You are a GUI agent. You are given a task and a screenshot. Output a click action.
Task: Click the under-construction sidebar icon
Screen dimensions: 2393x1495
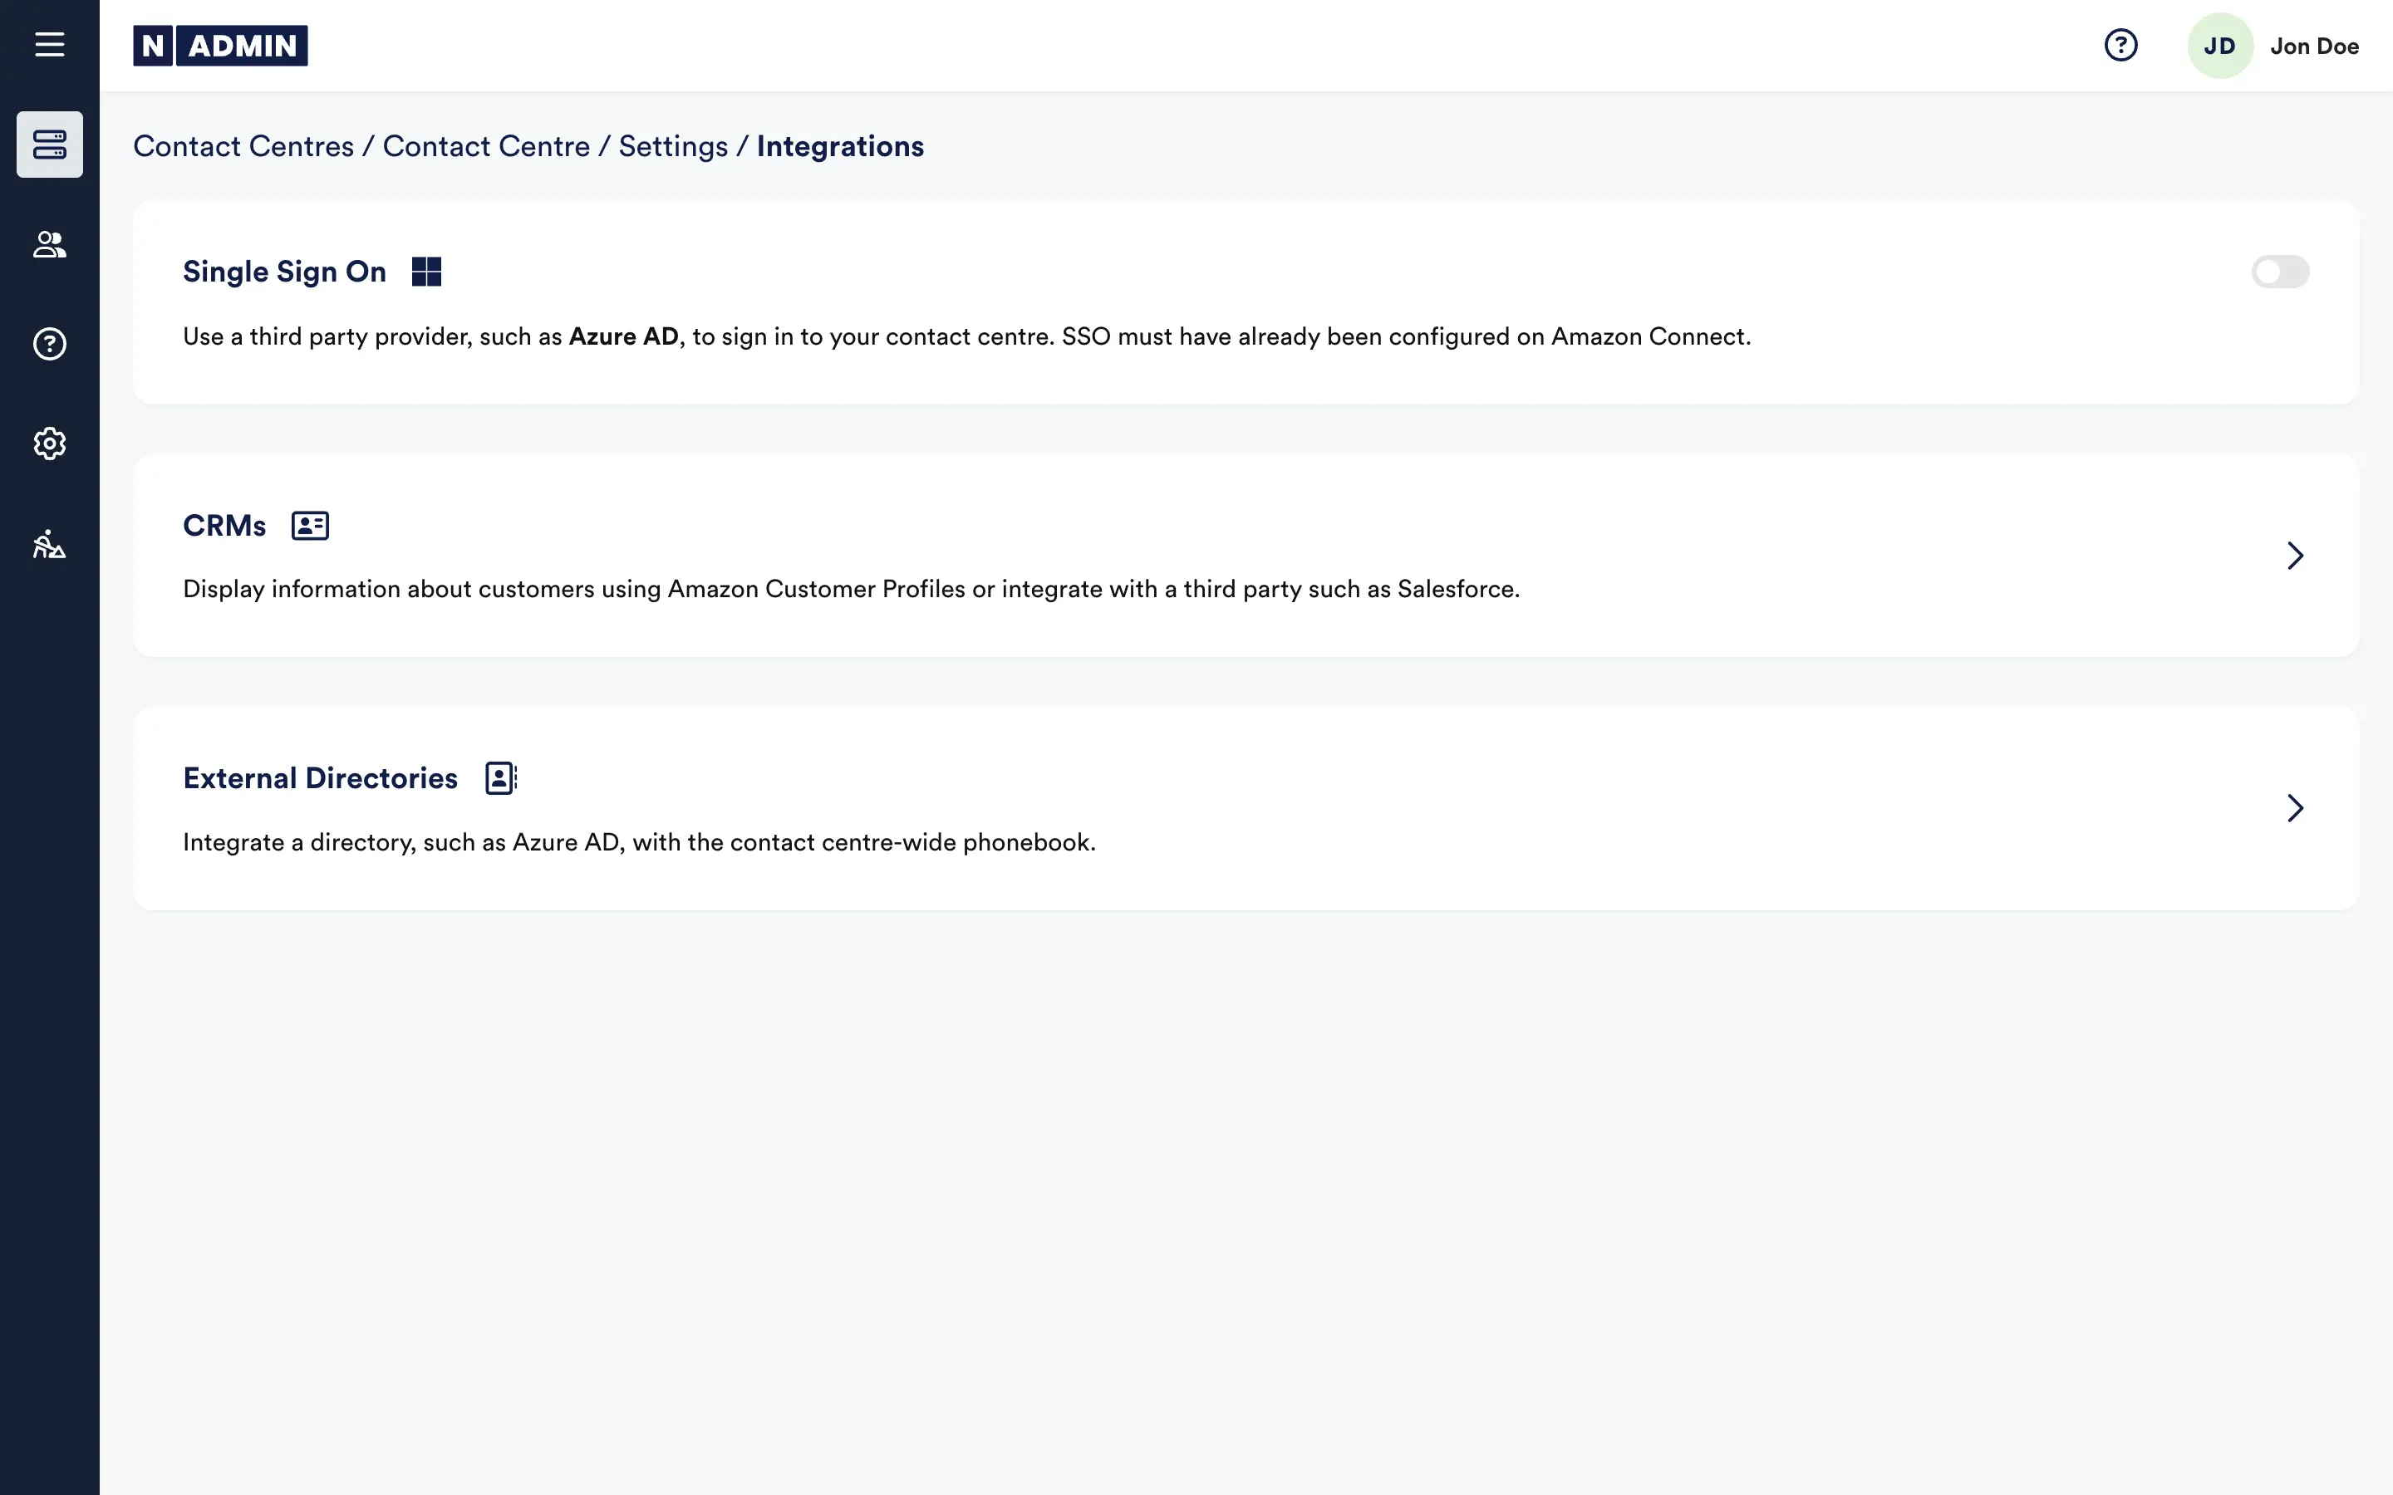click(50, 545)
